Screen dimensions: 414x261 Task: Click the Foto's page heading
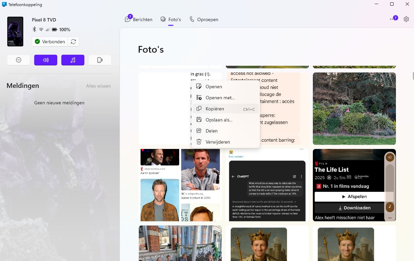(151, 50)
